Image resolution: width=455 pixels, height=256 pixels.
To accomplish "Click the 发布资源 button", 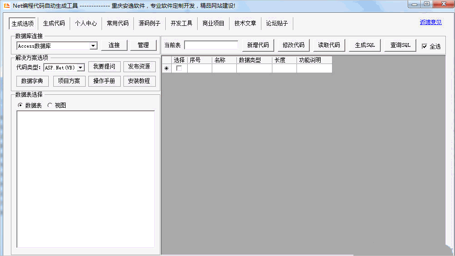I will coord(139,67).
